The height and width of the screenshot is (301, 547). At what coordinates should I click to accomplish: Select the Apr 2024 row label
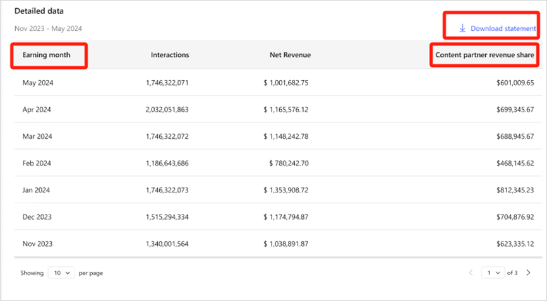click(x=37, y=109)
